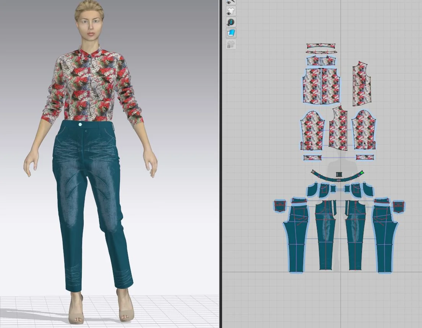Select the left shirt cuff pattern
Image resolution: width=422 pixels, height=328 pixels.
(312, 157)
